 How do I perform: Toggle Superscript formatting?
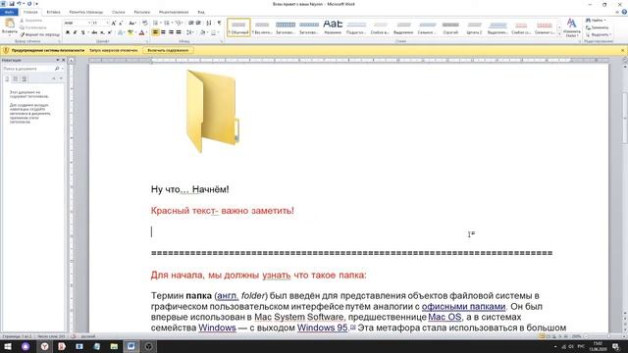(109, 32)
